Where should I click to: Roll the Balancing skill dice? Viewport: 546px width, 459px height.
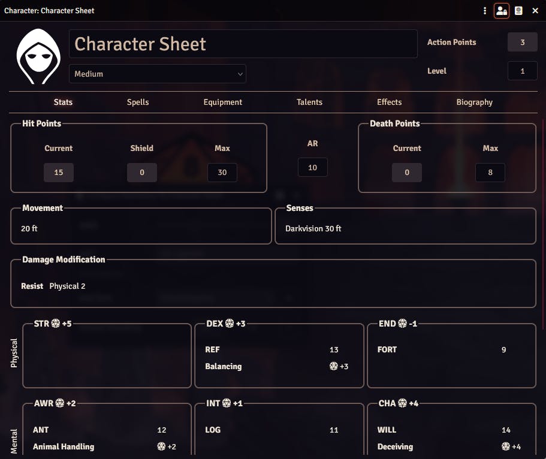(334, 366)
